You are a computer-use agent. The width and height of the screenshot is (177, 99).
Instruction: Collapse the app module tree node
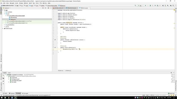click(3, 10)
